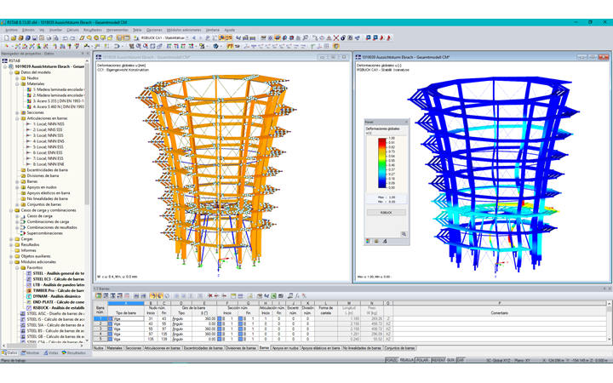Open RSBUCK Análisis de estabilidad module
613x383 pixels.
[x=58, y=307]
